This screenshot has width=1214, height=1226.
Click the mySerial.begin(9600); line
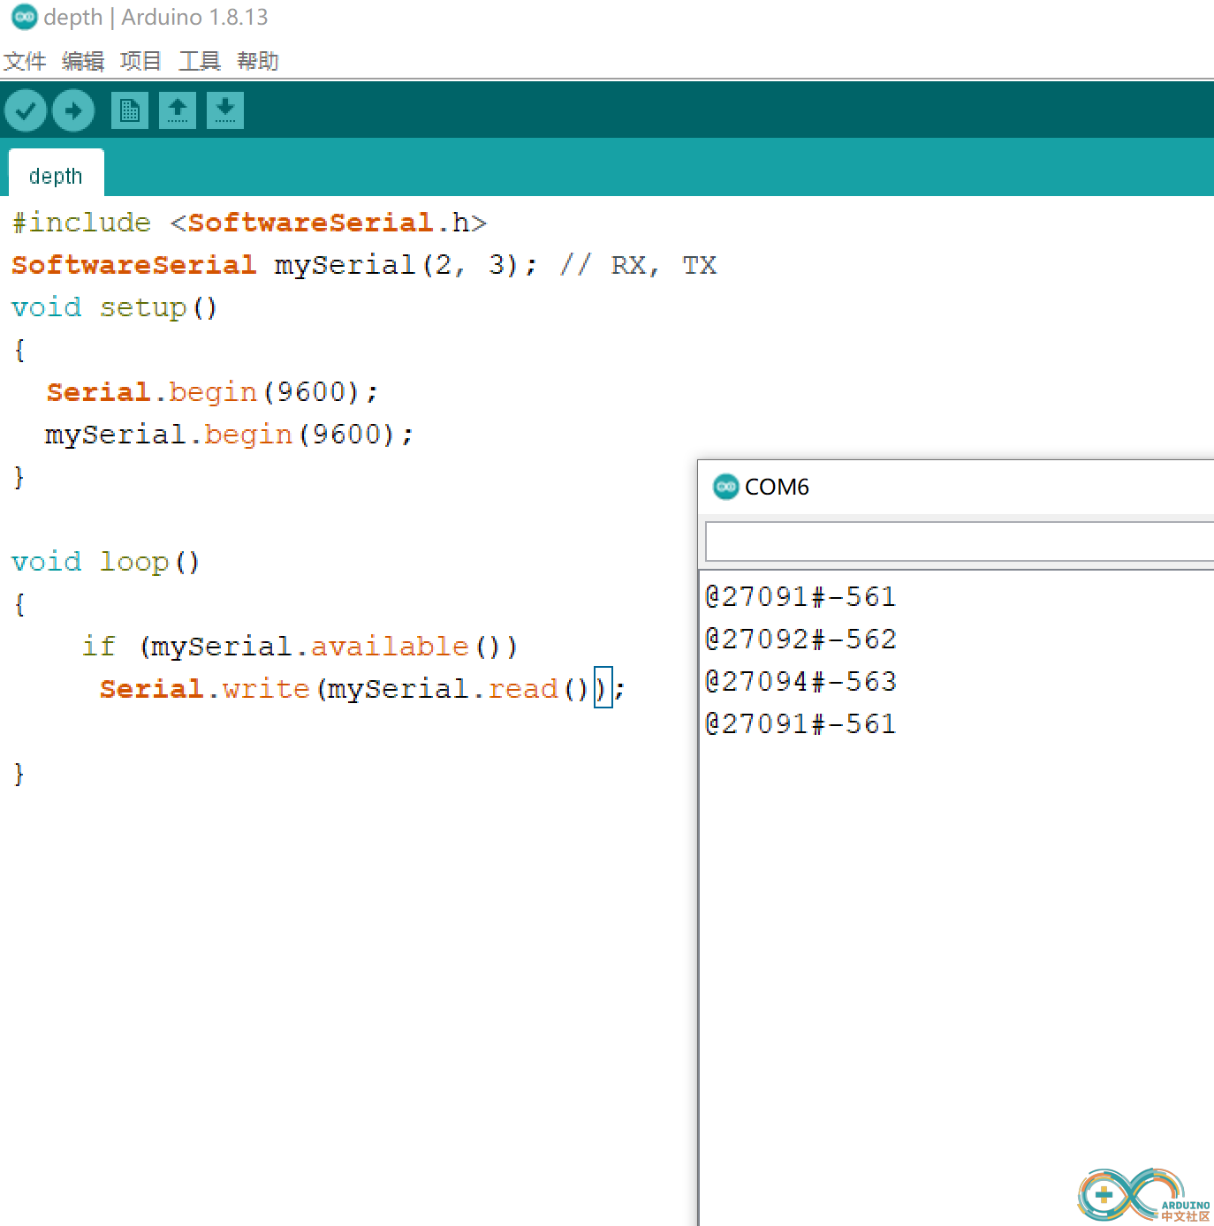229,435
